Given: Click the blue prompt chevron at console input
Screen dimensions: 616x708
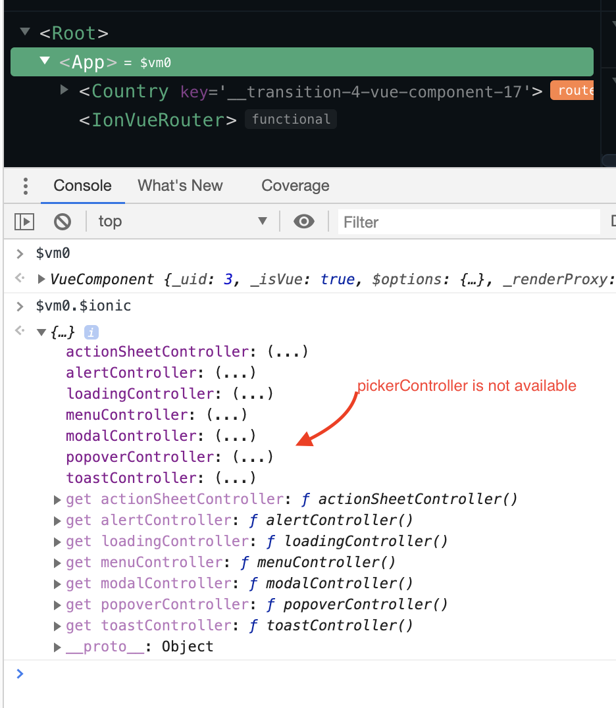Looking at the screenshot, I should click(x=18, y=674).
